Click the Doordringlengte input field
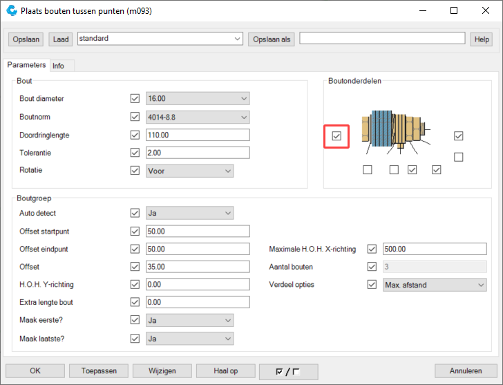The height and width of the screenshot is (385, 503). click(198, 135)
